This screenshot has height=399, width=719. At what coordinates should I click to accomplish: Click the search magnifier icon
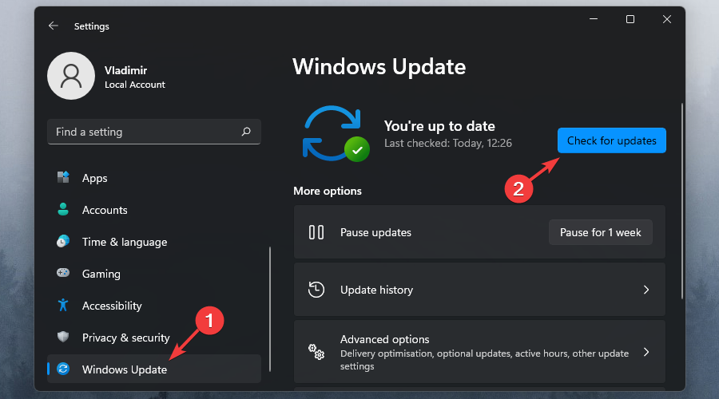246,132
